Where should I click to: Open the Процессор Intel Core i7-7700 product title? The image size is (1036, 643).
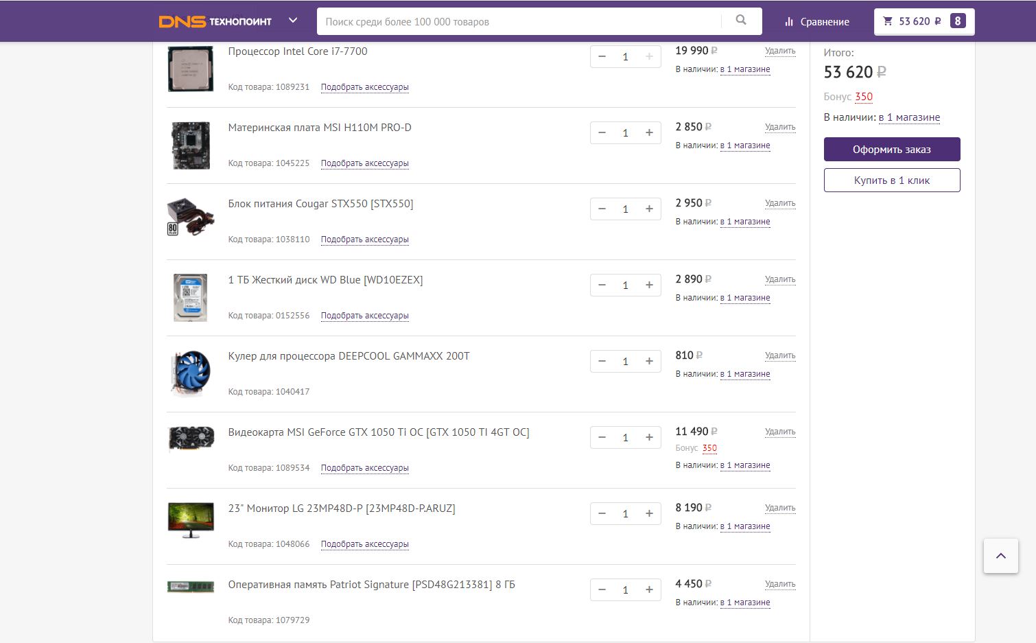point(298,51)
